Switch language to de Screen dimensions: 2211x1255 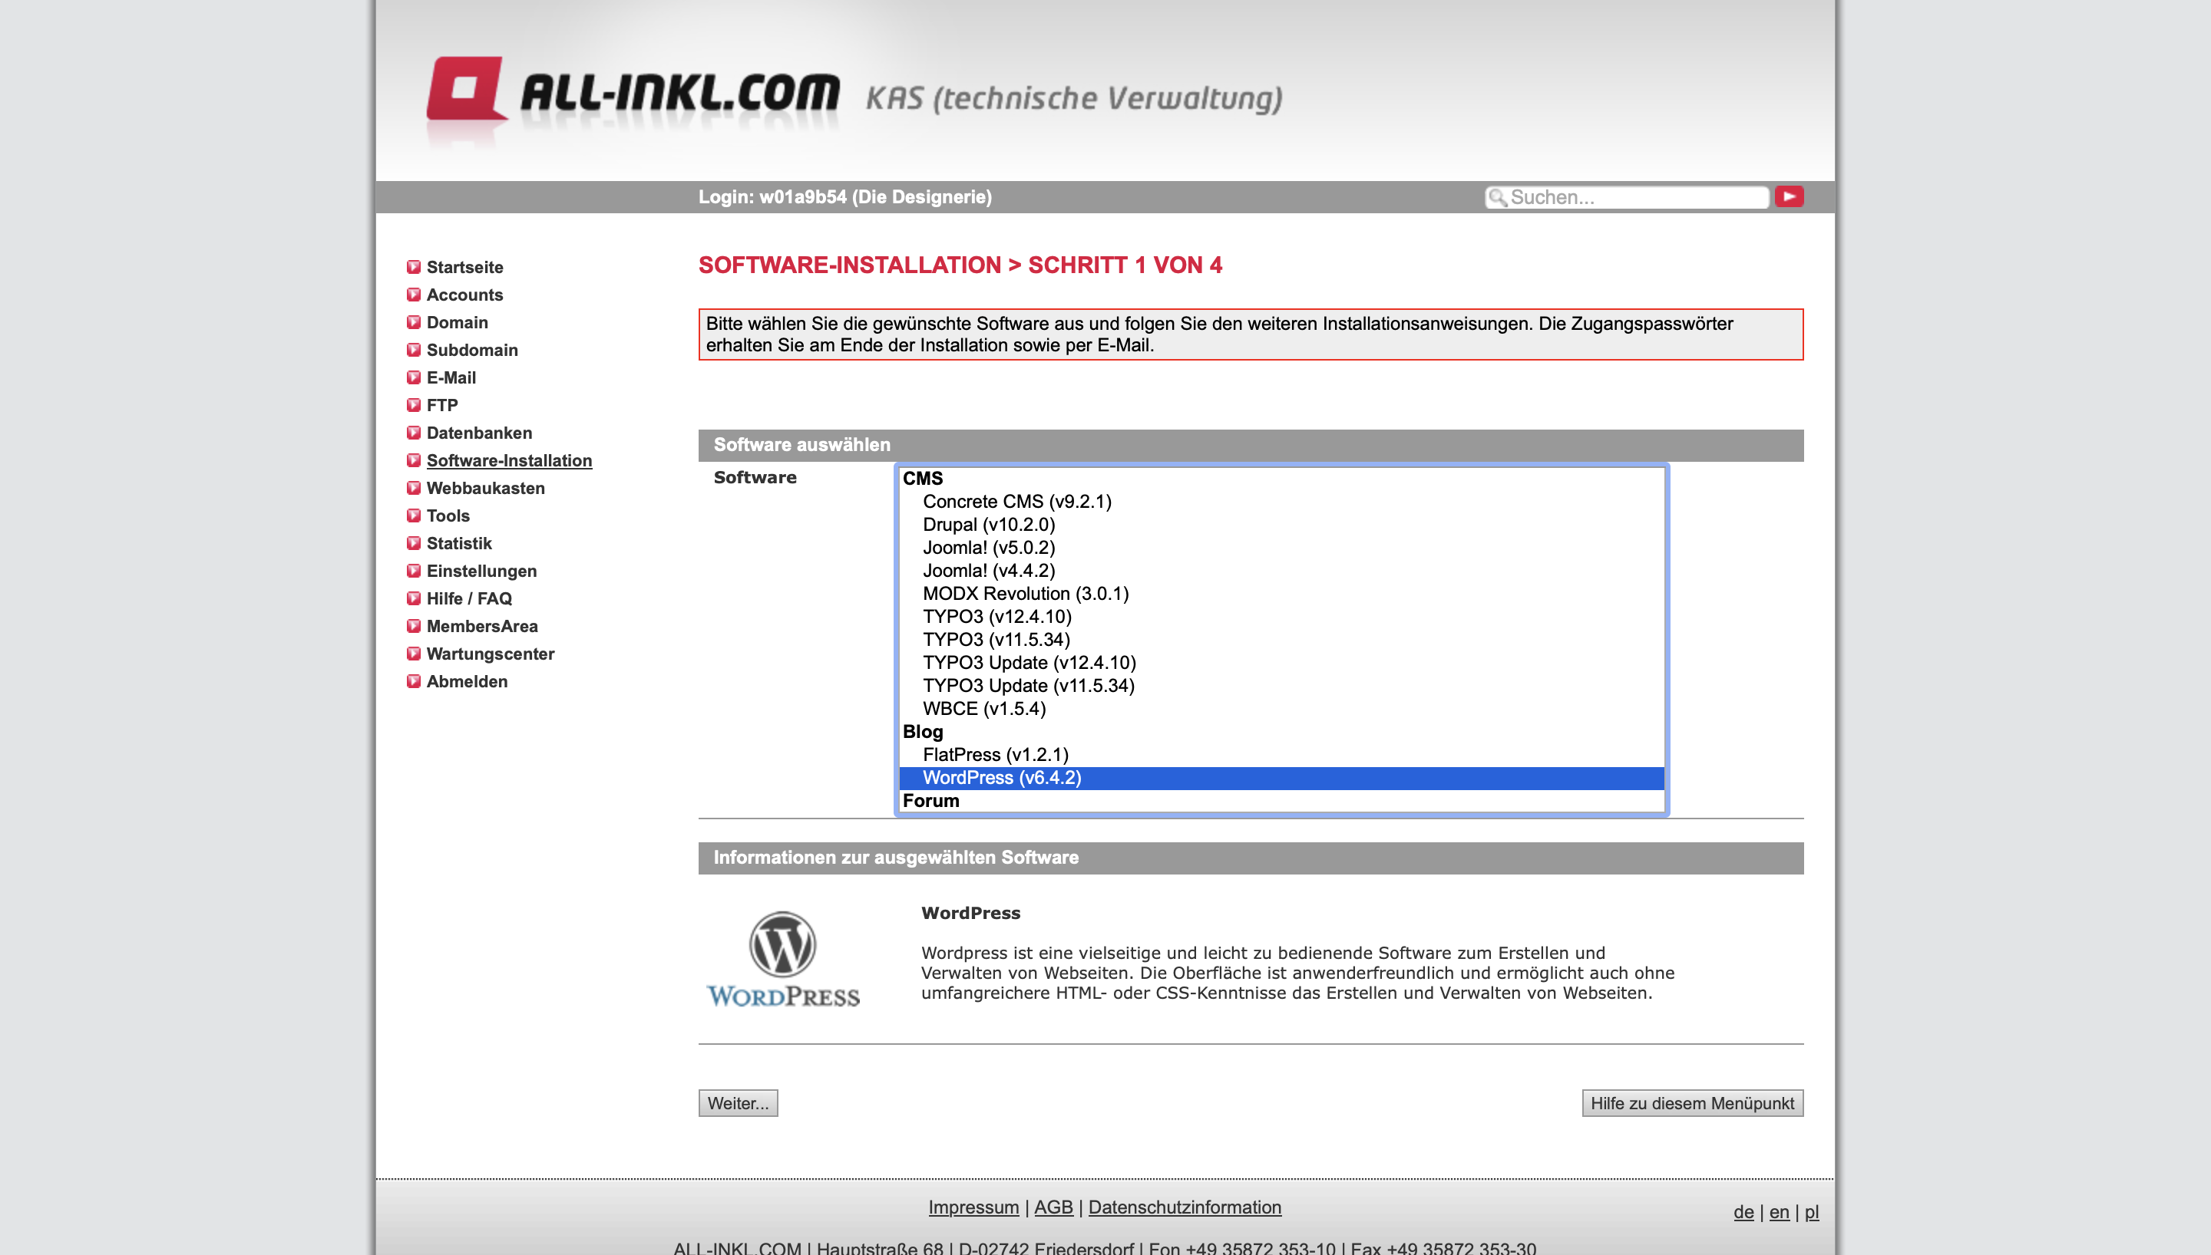tap(1743, 1212)
